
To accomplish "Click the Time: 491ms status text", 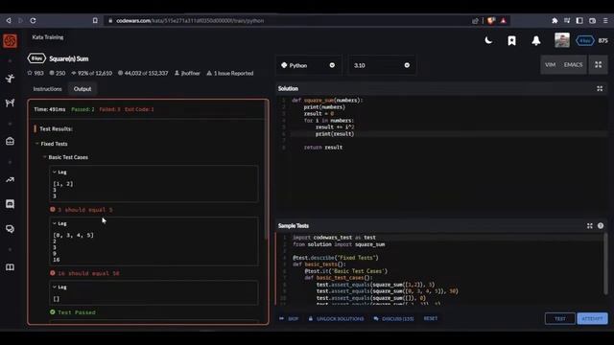I will [49, 109].
